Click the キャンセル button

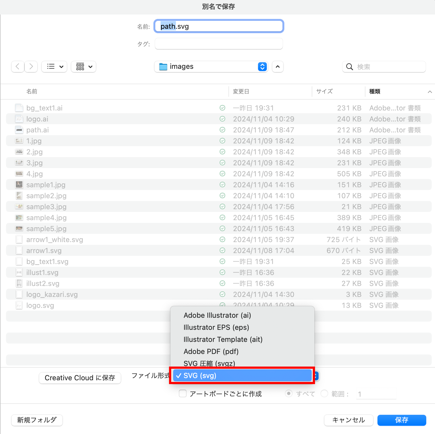pos(348,420)
